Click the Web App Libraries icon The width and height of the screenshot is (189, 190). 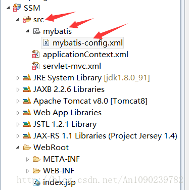click(27, 112)
